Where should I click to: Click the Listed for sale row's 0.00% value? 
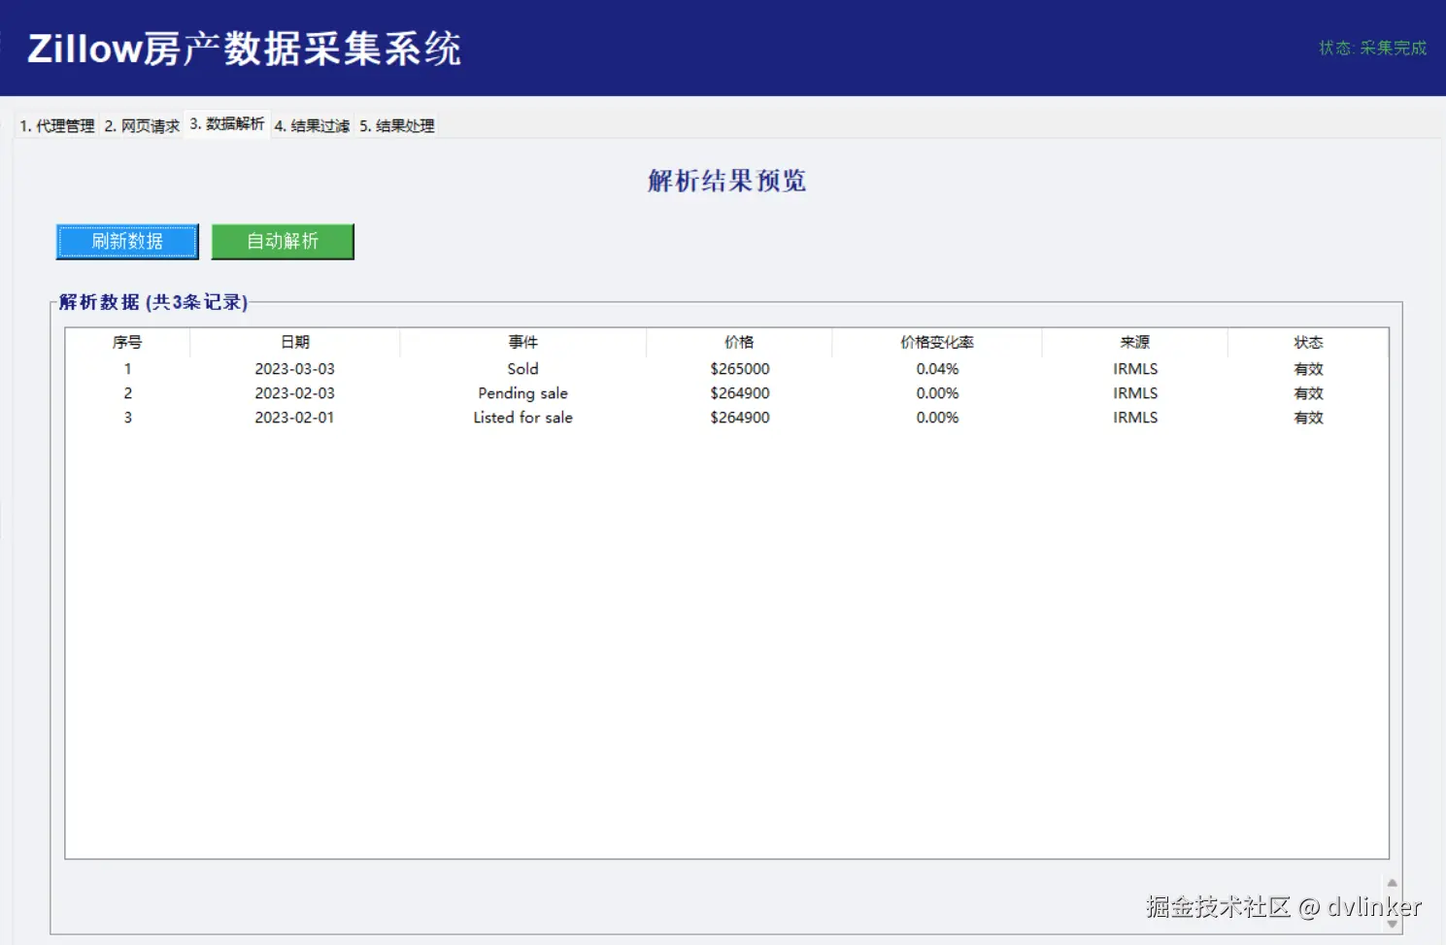pos(937,418)
